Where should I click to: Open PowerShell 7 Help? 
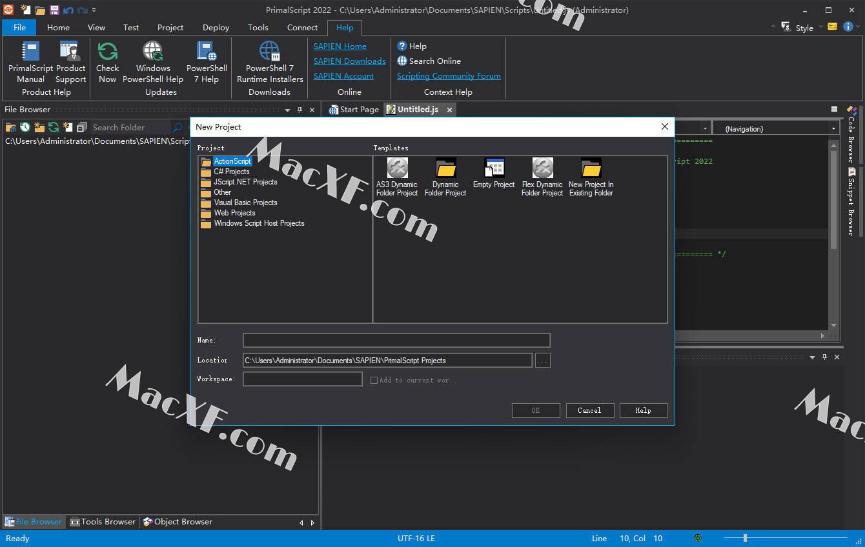click(x=207, y=63)
